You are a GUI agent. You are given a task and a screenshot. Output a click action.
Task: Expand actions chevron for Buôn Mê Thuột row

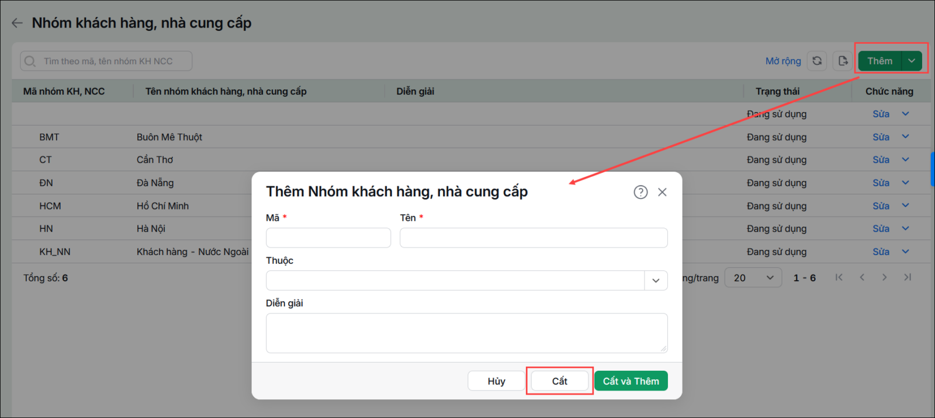coord(905,137)
